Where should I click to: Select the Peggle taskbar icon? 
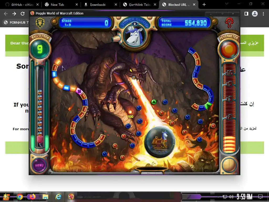(71, 197)
